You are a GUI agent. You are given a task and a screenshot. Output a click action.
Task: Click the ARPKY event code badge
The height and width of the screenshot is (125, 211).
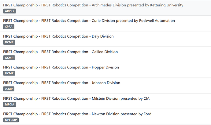click(x=9, y=11)
